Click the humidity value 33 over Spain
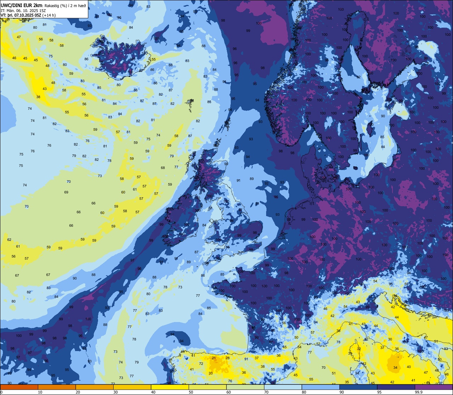The image size is (453, 395). pos(211,373)
